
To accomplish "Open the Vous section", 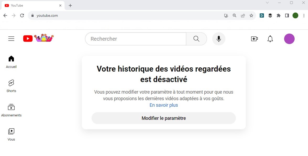I will [x=11, y=135].
